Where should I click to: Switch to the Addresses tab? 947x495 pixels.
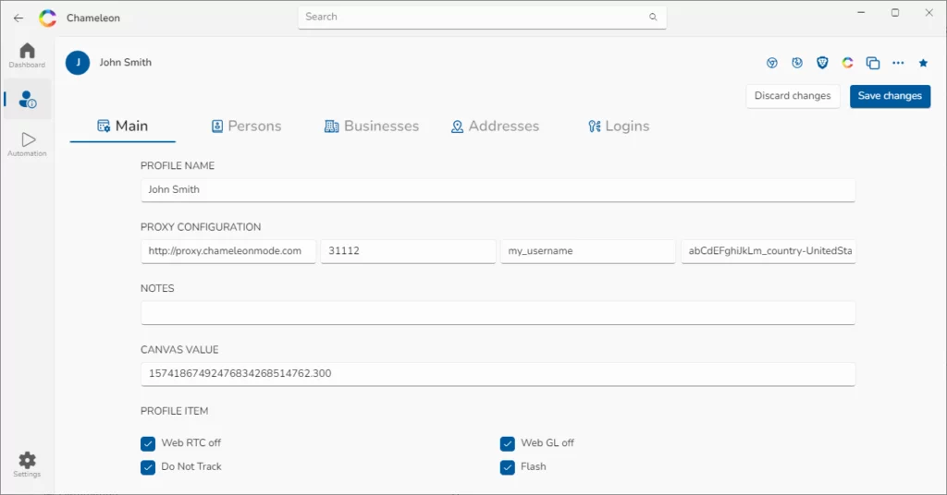pyautogui.click(x=496, y=126)
